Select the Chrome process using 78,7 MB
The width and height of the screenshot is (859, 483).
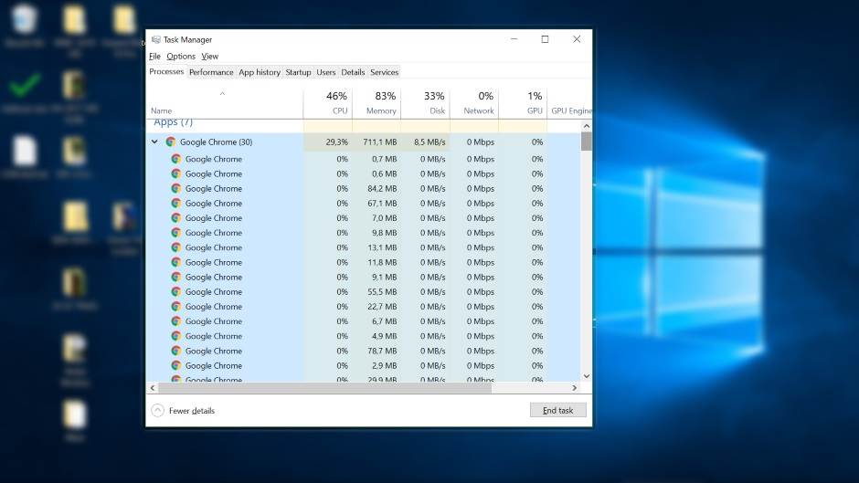point(214,351)
